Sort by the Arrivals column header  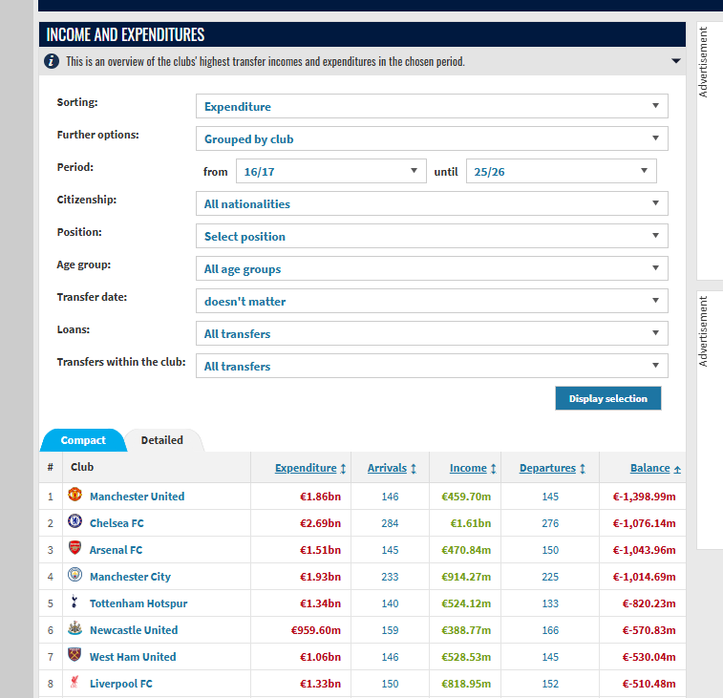[x=387, y=468]
